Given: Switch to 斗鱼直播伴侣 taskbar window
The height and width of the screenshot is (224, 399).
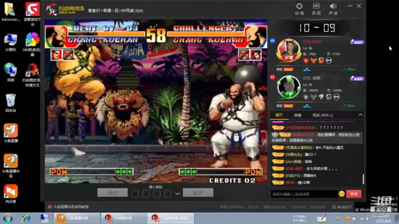Looking at the screenshot, I should coord(77,218).
